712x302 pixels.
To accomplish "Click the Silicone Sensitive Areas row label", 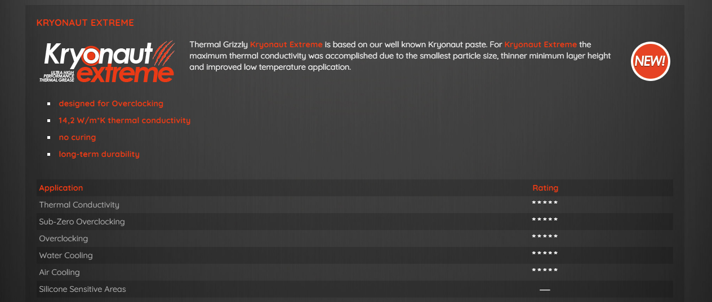I will point(82,289).
